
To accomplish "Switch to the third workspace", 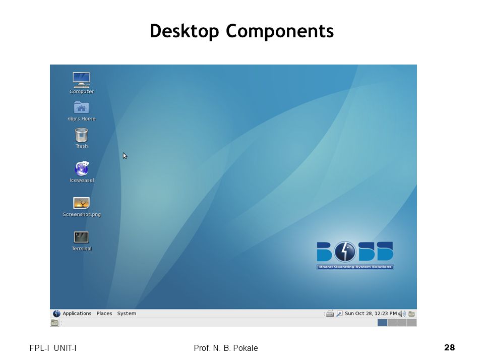I will click(x=402, y=323).
